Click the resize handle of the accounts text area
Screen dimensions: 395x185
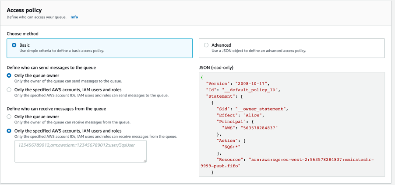point(144,160)
